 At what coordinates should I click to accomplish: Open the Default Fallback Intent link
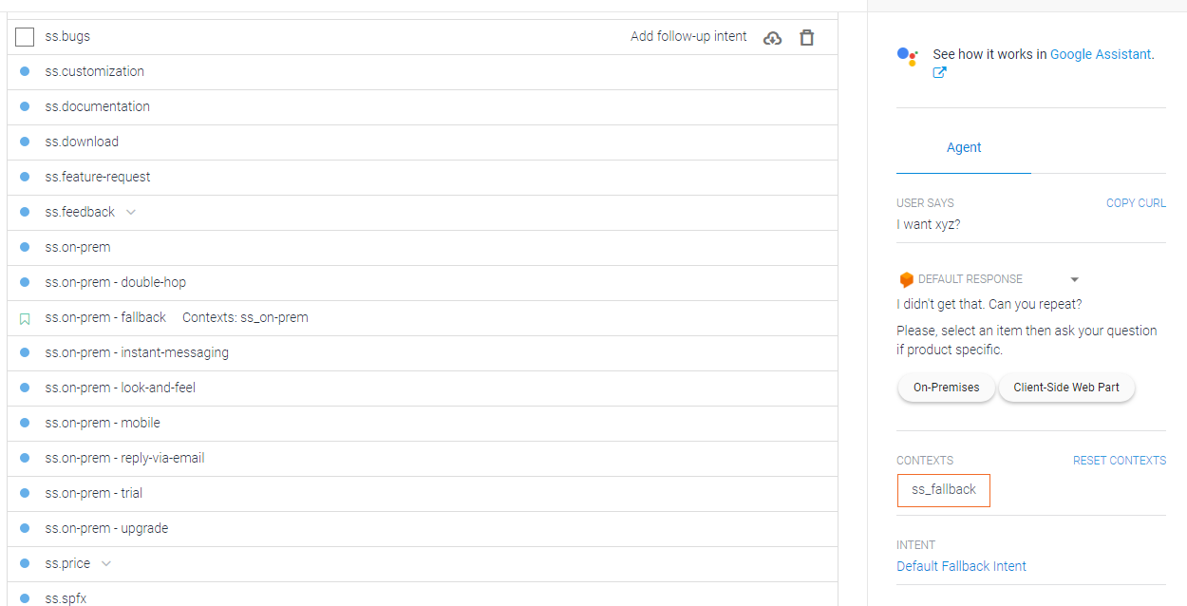coord(961,566)
